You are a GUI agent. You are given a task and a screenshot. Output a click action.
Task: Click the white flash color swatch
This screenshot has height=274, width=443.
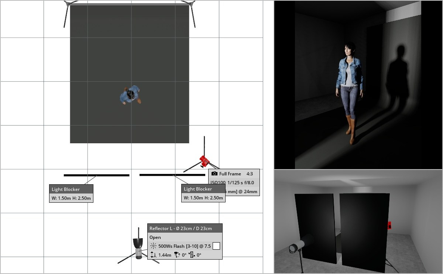click(x=216, y=246)
